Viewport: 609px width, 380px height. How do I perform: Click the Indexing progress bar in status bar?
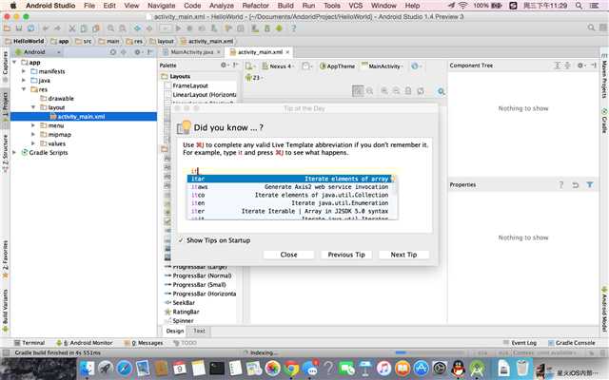point(431,352)
